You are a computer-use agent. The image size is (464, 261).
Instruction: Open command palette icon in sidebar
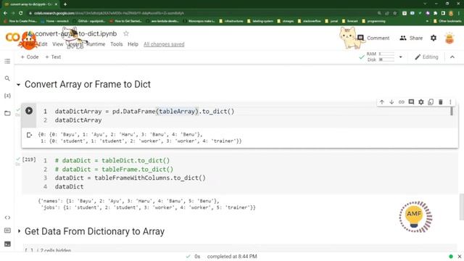(x=7, y=231)
